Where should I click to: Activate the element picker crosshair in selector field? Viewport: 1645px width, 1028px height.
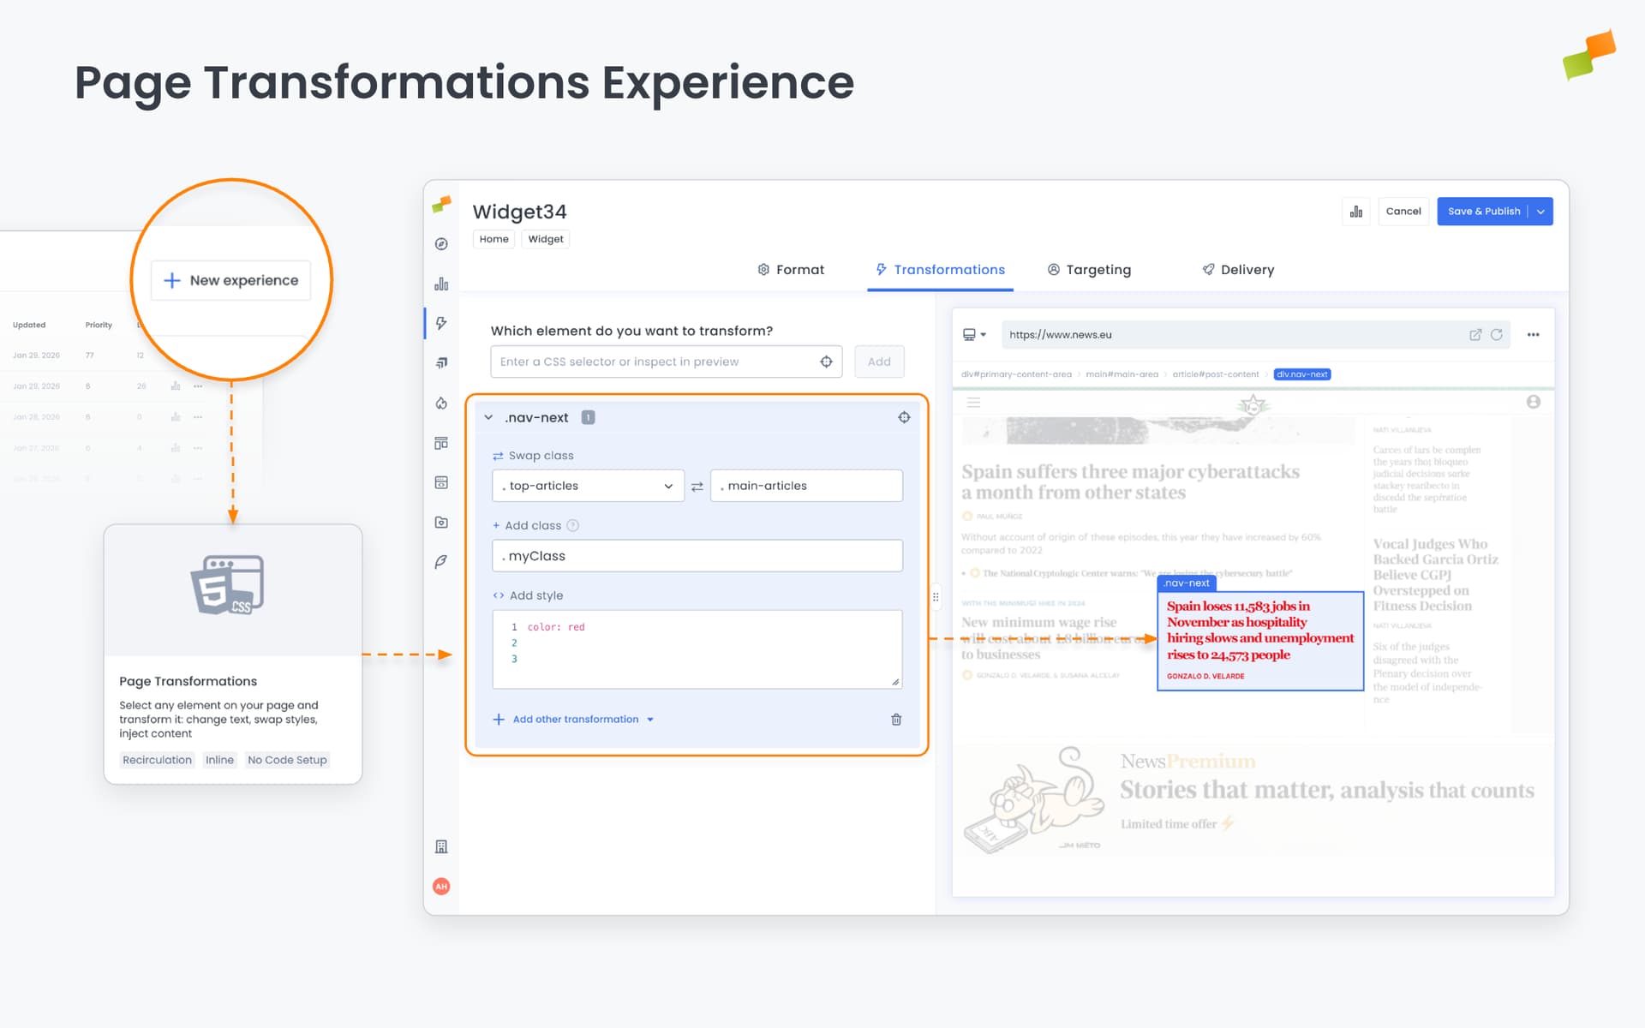tap(826, 362)
